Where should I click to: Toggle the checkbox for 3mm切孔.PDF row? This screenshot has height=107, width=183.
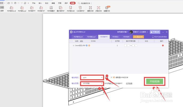(74, 46)
